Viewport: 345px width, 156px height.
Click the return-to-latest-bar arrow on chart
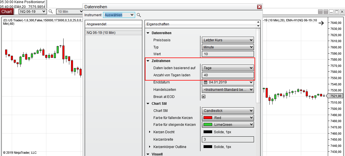[x=321, y=23]
